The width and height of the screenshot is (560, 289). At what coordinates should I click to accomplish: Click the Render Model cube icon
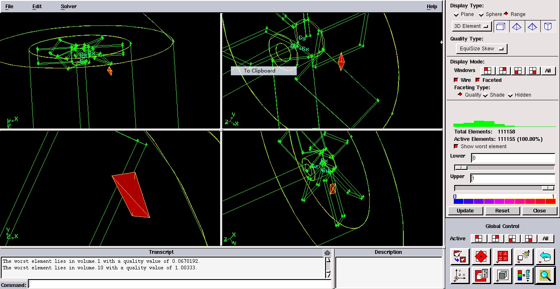pos(503,275)
